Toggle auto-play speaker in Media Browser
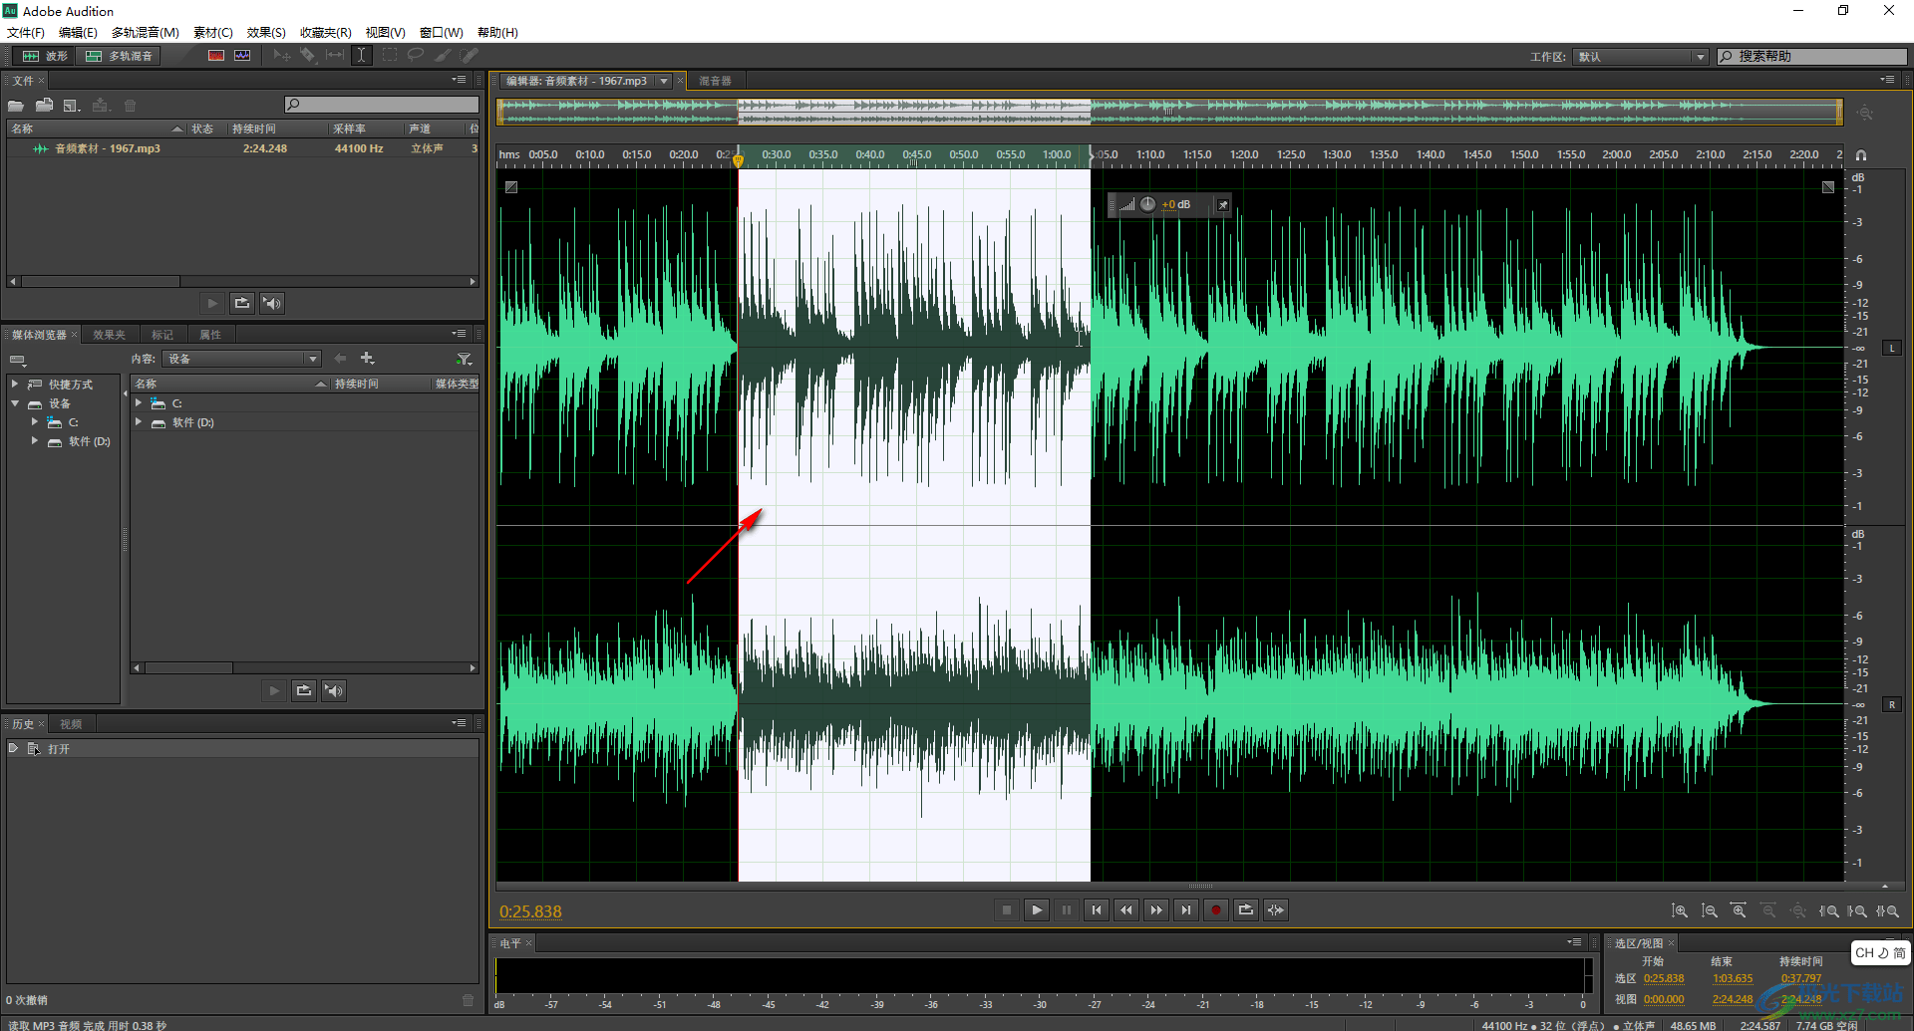This screenshot has height=1031, width=1914. 334,690
